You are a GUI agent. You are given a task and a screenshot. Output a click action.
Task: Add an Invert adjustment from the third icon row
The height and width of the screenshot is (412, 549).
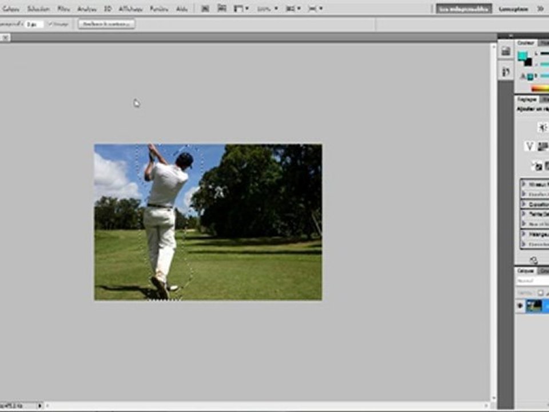click(537, 166)
